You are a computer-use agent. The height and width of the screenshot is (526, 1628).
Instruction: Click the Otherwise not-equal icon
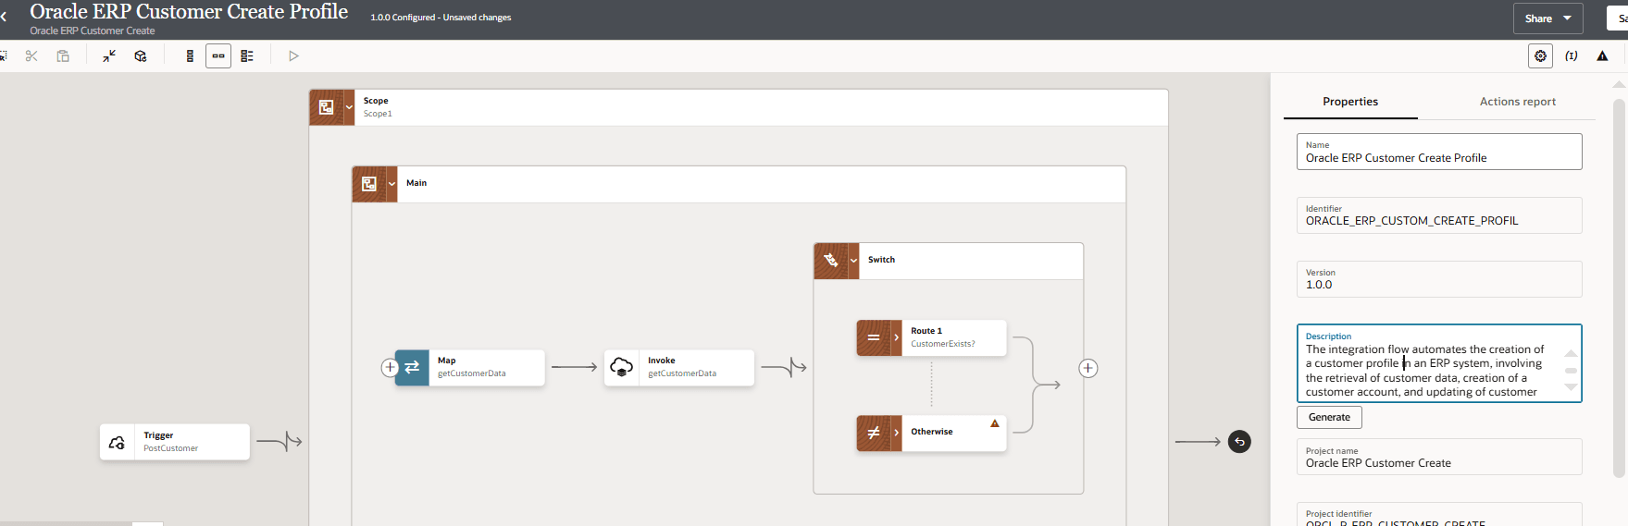874,433
